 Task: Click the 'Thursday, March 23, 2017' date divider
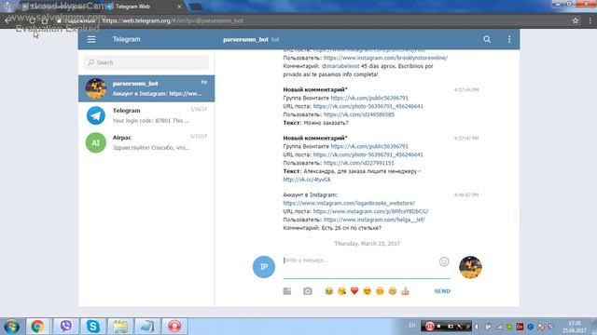[367, 244]
